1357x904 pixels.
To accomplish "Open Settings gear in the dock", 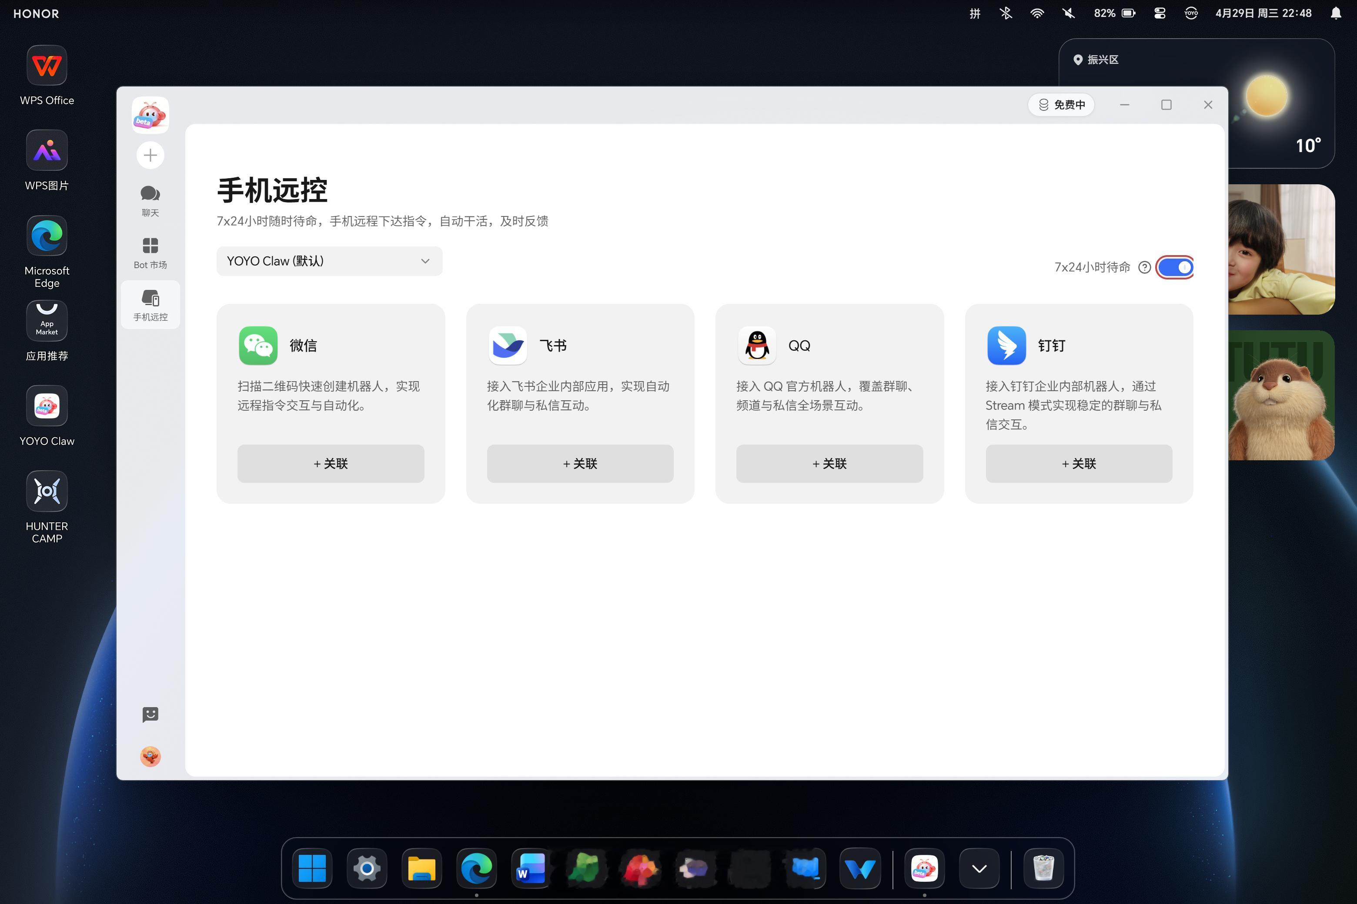I will (x=366, y=868).
